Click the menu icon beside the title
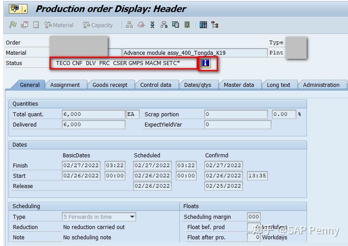348x246 pixels. (x=15, y=9)
